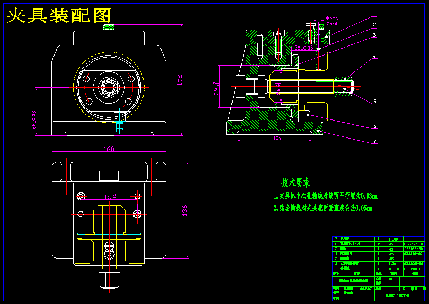Select the Φ60 diameter dimension text
The image size is (429, 304).
(x=216, y=88)
